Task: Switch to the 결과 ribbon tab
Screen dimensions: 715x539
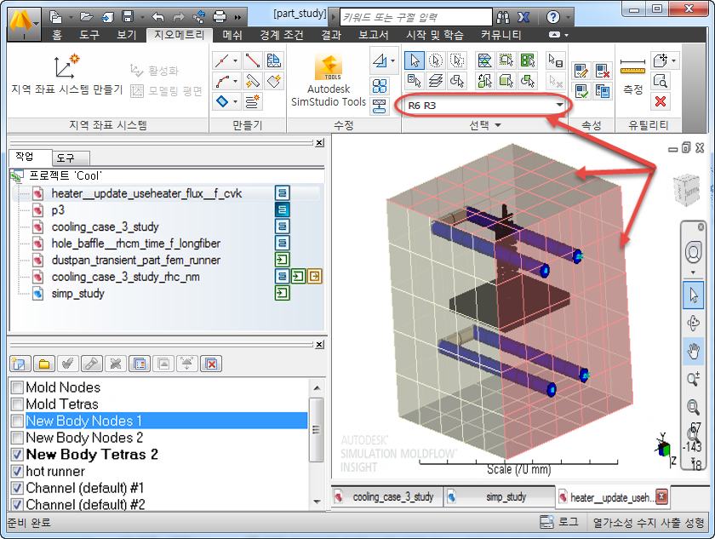Action: [331, 35]
